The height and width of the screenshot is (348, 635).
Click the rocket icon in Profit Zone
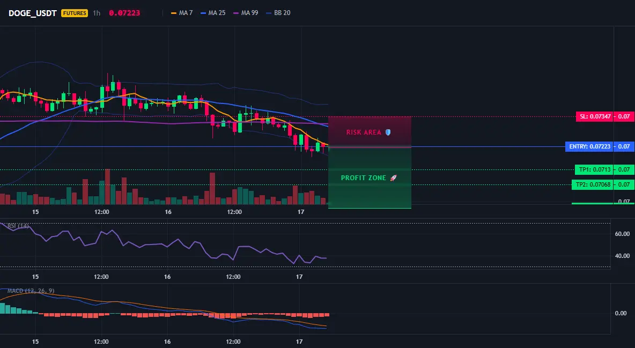[x=393, y=178]
